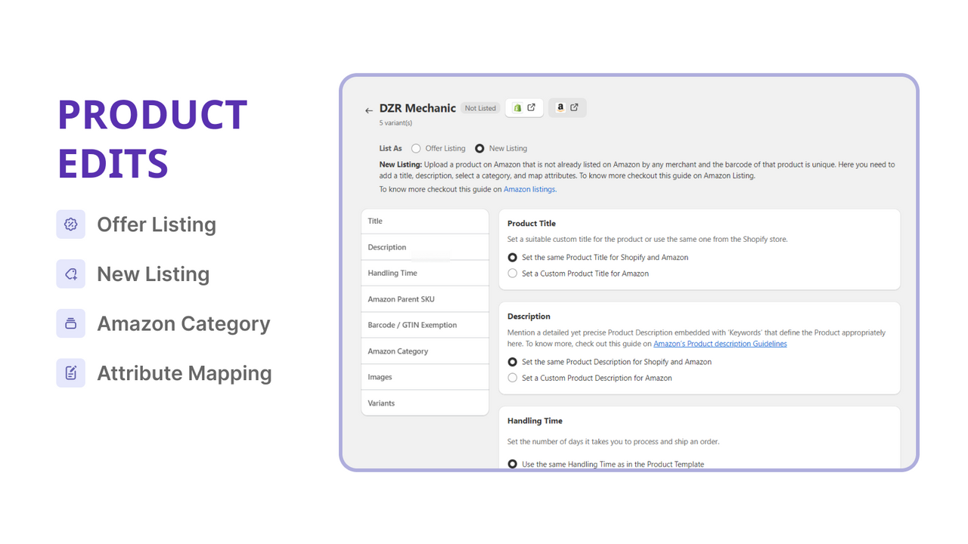Go to the Variants section
Image resolution: width=968 pixels, height=544 pixels.
click(425, 403)
